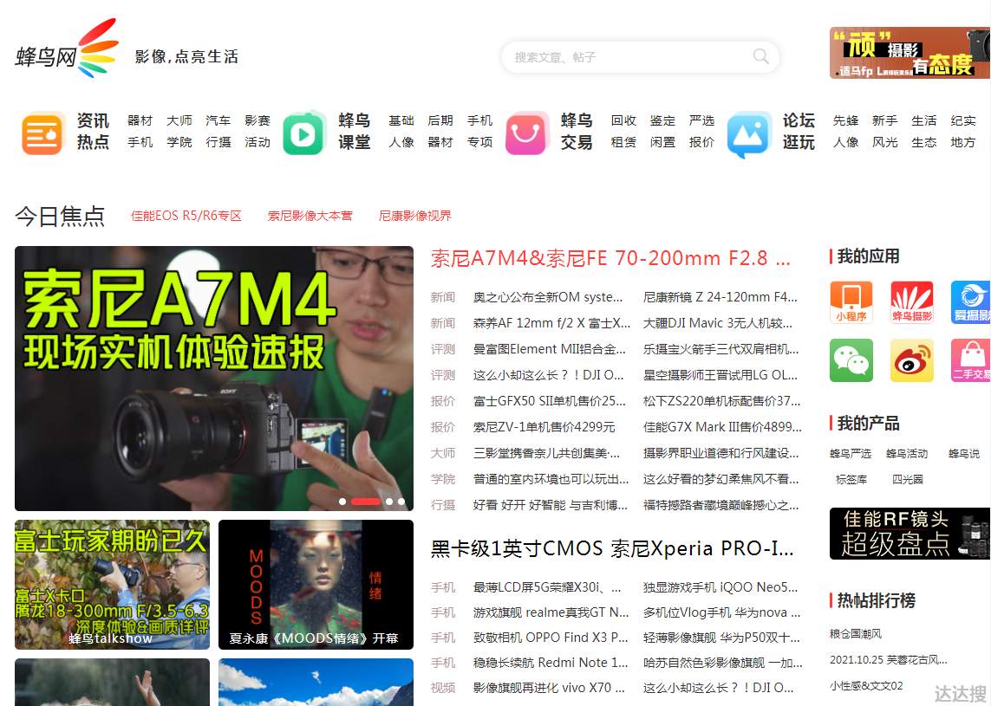Screen dimensions: 991x706
Task: Open 租赁 under 蜂鸟交易
Action: [x=623, y=142]
